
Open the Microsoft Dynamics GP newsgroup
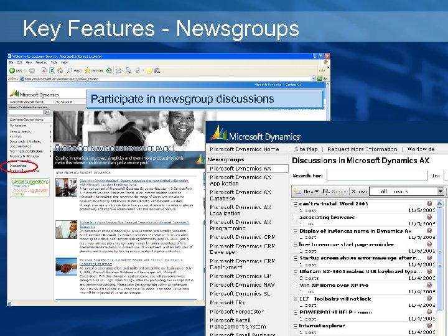tap(240, 276)
